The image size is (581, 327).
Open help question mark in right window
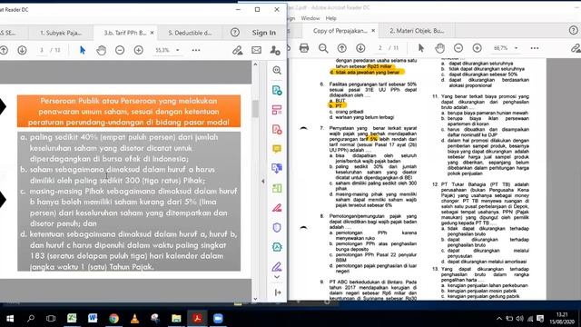point(574,30)
